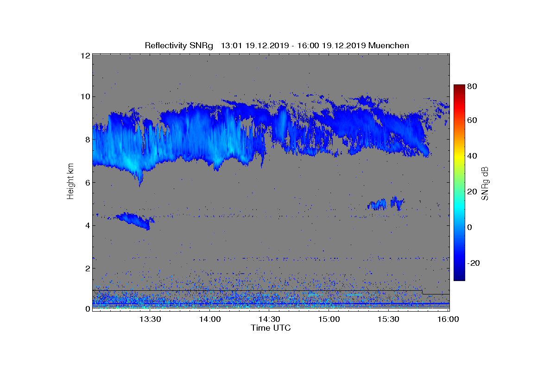
Task: Click the 15:00 time tick label
Action: [329, 319]
